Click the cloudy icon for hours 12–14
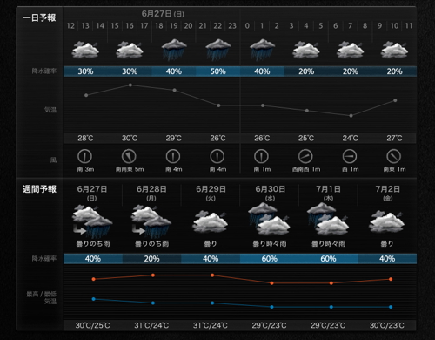This screenshot has width=435, height=340. tap(85, 50)
